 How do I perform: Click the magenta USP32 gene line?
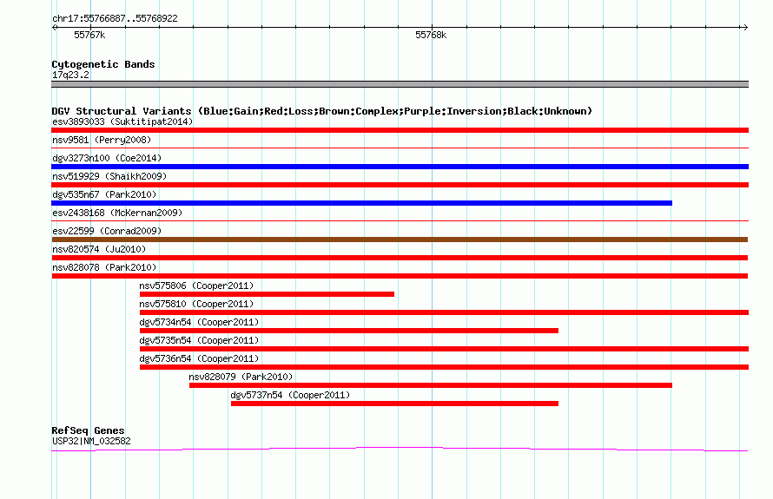[x=400, y=449]
